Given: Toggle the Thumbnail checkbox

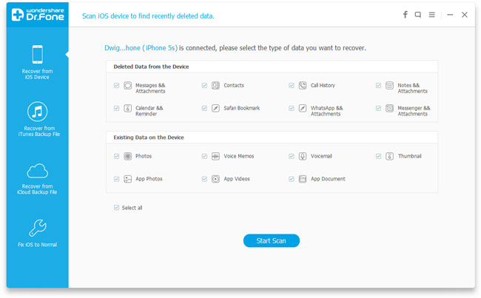Looking at the screenshot, I should click(x=378, y=157).
